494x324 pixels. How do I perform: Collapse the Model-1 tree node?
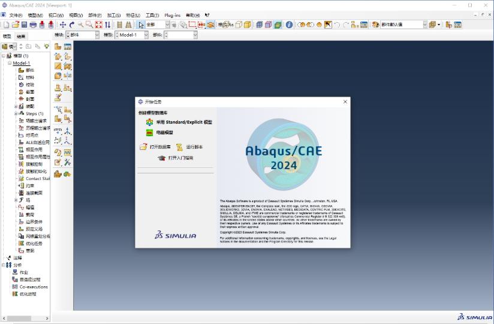click(10, 63)
